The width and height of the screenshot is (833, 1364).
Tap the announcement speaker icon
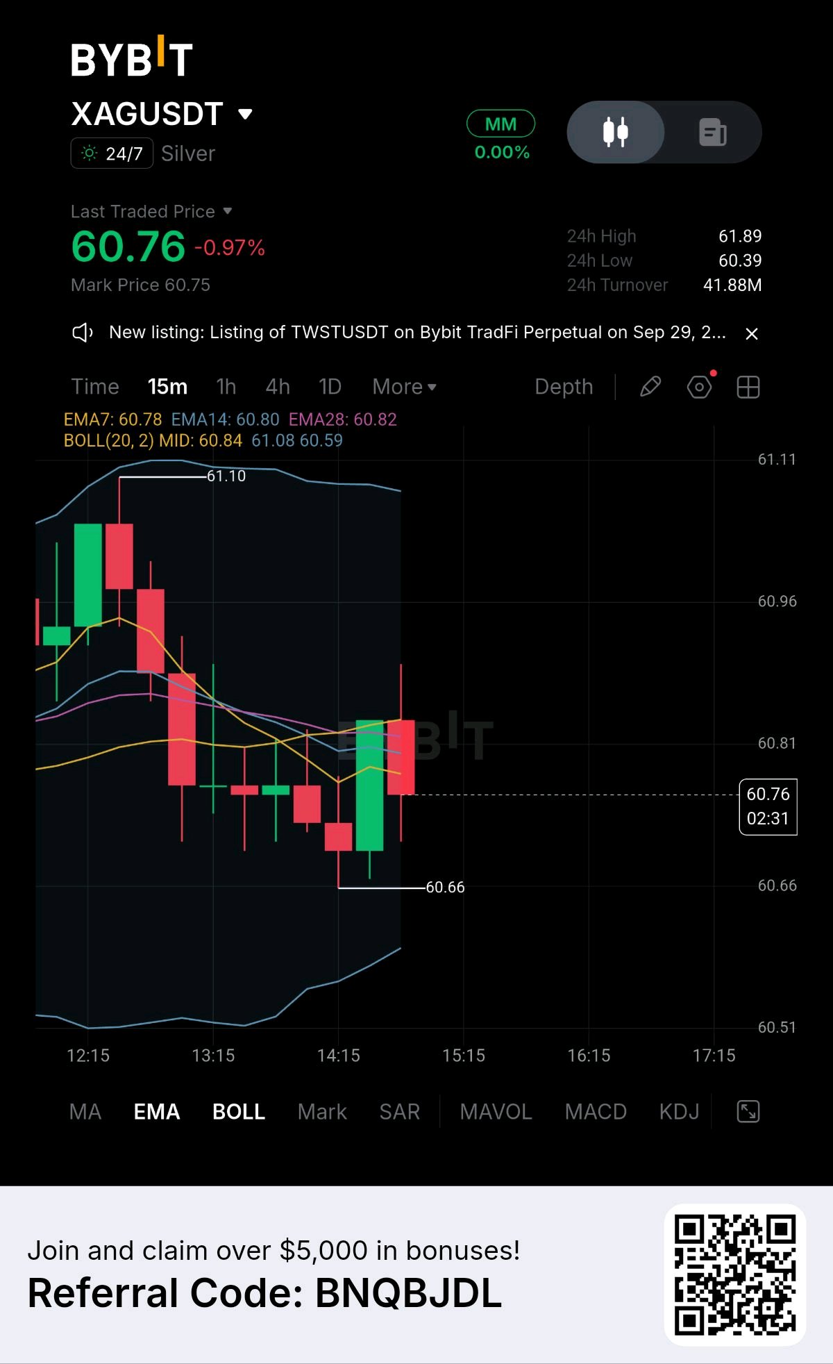pos(83,333)
